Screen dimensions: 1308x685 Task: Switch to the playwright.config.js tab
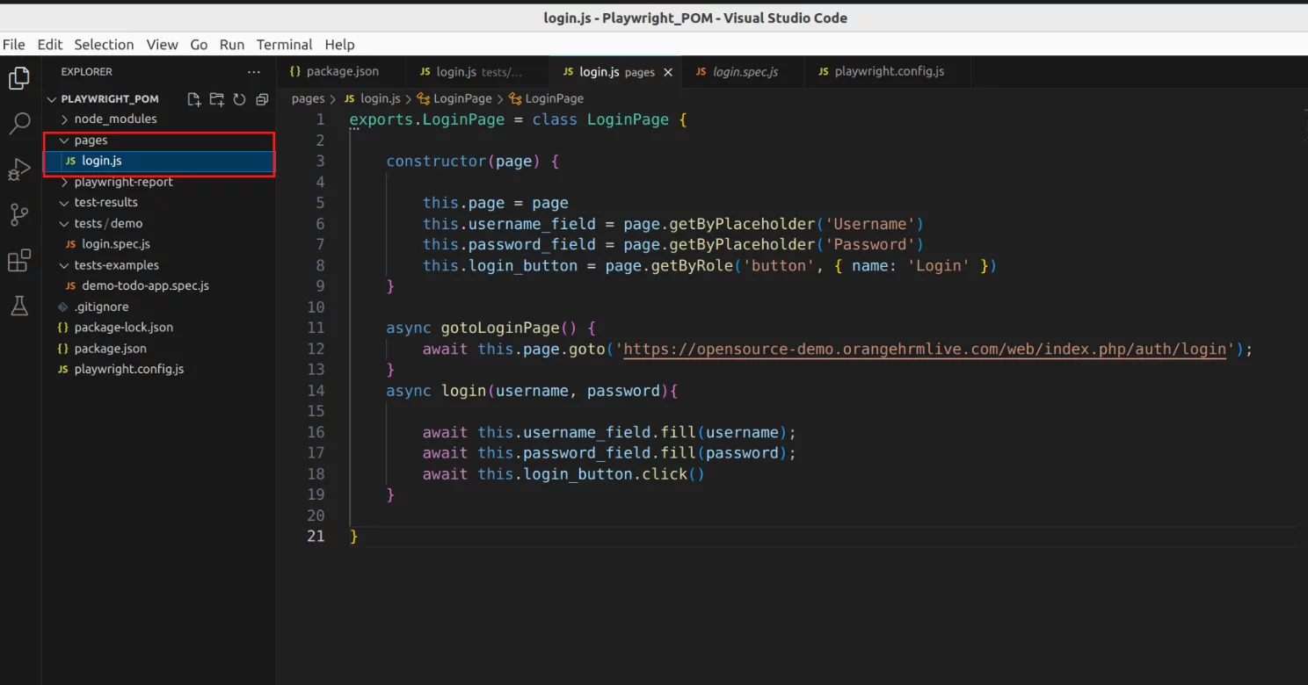pyautogui.click(x=889, y=71)
